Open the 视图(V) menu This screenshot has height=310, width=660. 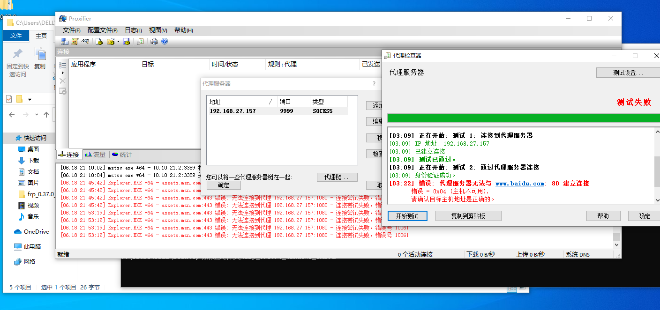pos(158,30)
